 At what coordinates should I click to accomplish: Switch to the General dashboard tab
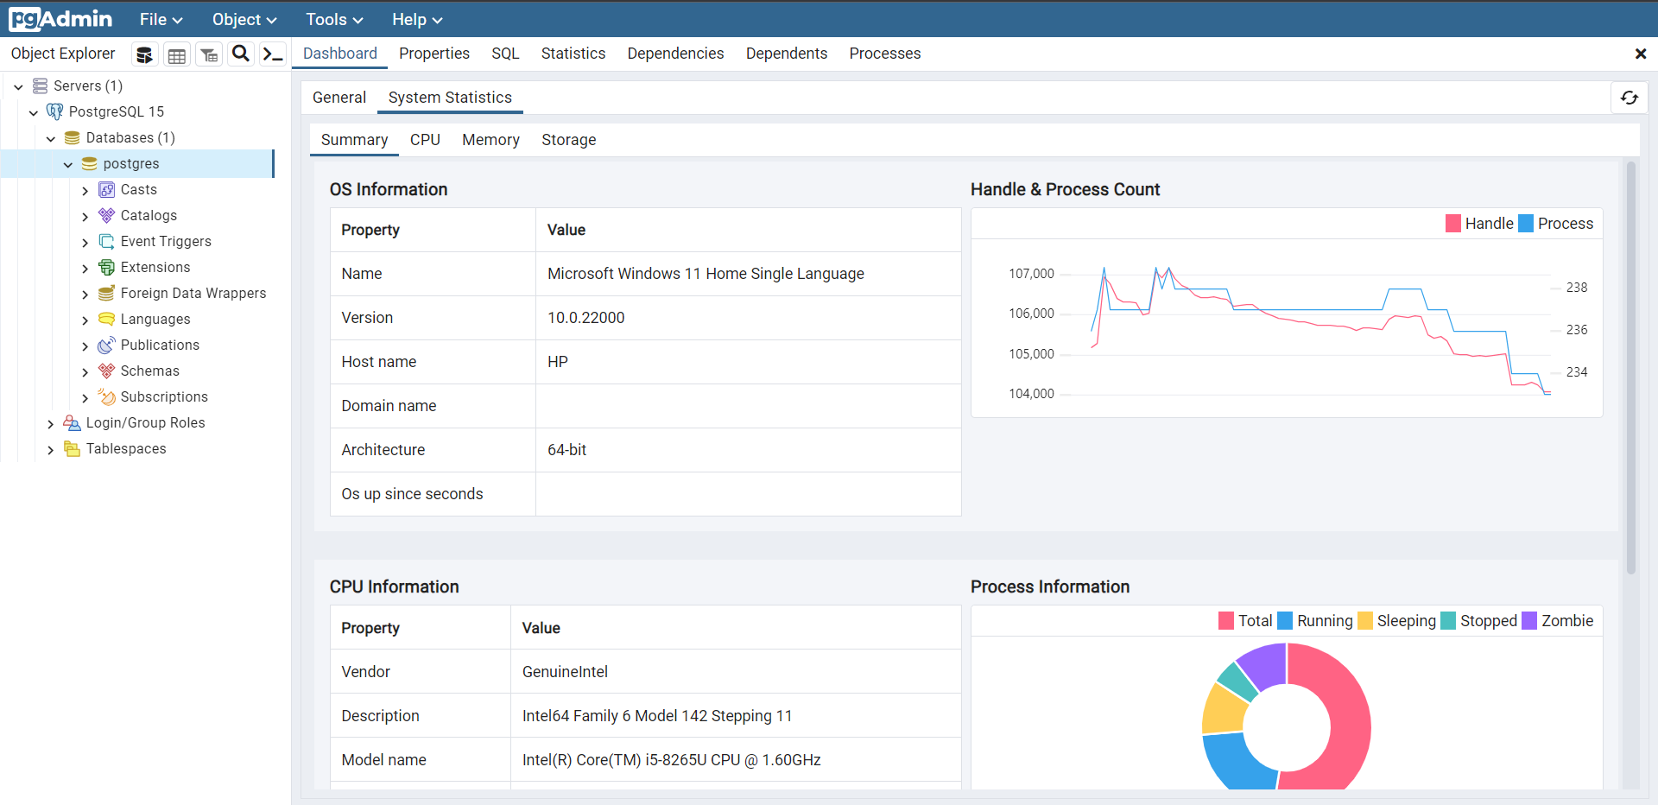(339, 98)
